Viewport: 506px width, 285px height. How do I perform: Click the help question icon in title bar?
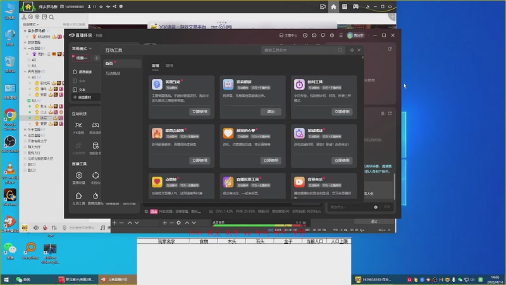coord(331,35)
